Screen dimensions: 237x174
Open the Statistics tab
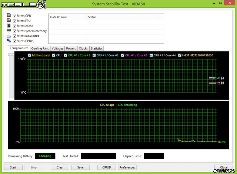(97, 48)
